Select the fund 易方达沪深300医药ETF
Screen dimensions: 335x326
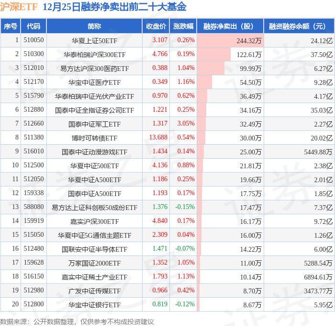[94, 69]
